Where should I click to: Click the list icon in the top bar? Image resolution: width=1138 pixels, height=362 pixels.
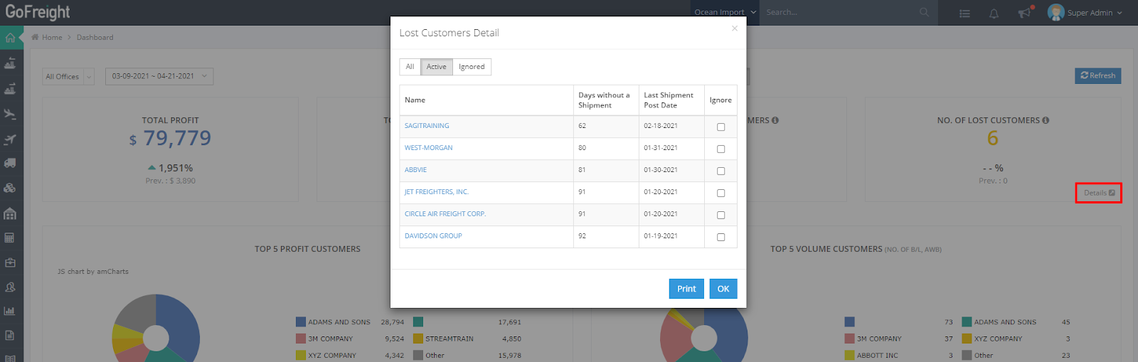point(964,13)
